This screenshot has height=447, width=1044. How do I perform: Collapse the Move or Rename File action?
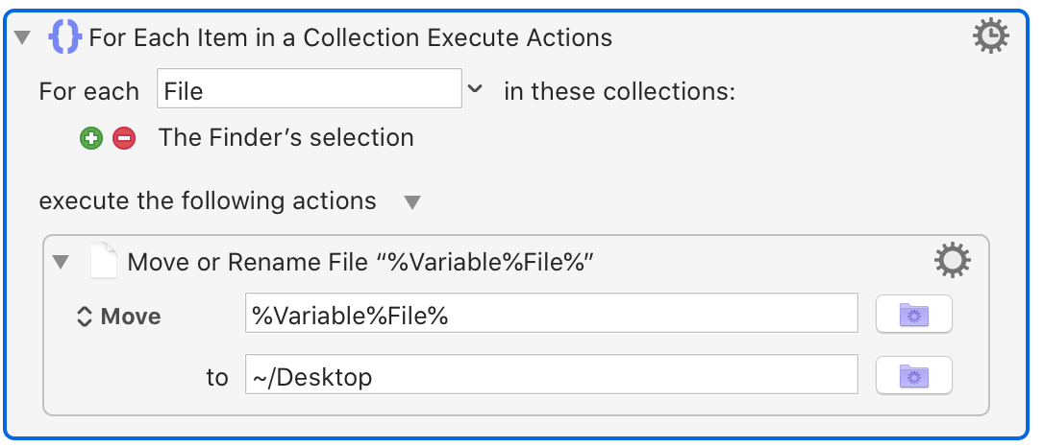point(61,263)
